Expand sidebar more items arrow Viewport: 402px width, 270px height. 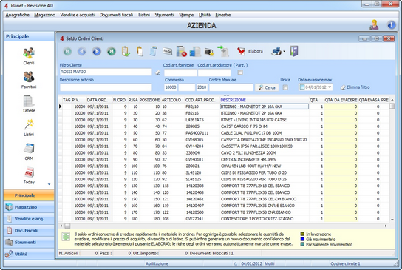tap(49, 184)
